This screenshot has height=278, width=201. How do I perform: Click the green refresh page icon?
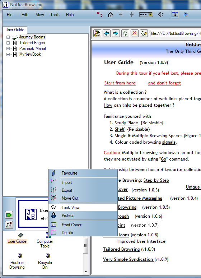point(125,33)
